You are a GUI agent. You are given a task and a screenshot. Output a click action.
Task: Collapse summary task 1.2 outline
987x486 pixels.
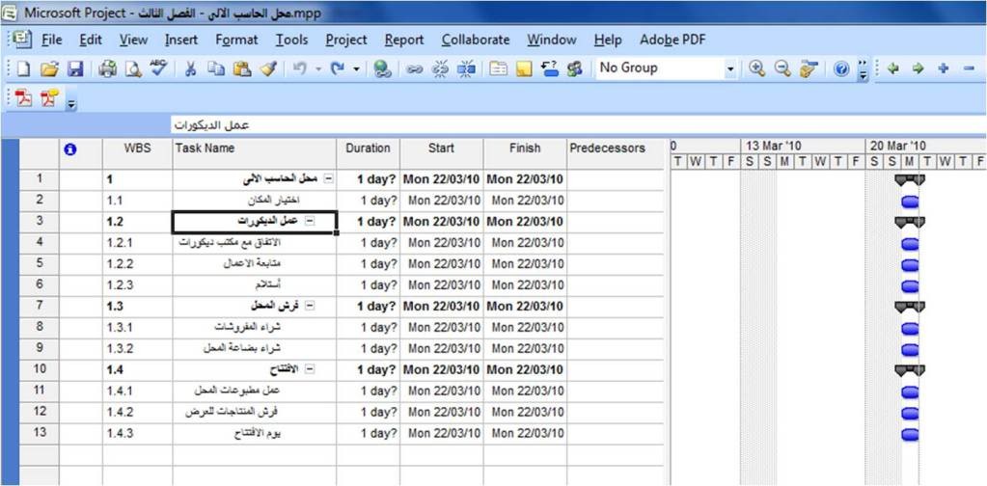(309, 222)
